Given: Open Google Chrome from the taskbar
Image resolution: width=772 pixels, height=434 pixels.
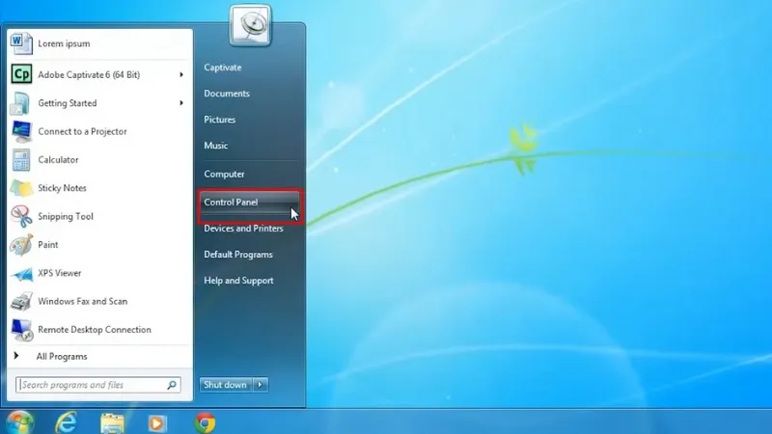Looking at the screenshot, I should tap(205, 422).
